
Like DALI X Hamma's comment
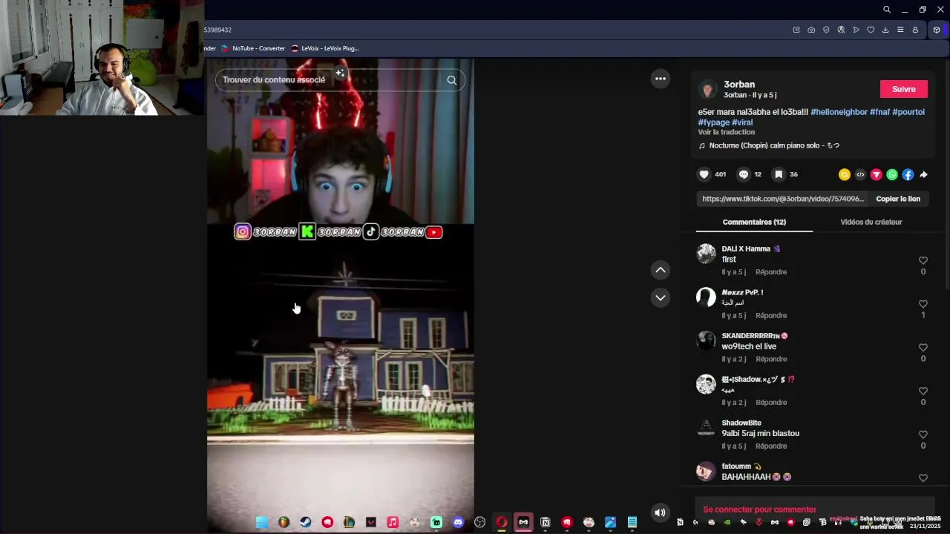click(x=923, y=260)
